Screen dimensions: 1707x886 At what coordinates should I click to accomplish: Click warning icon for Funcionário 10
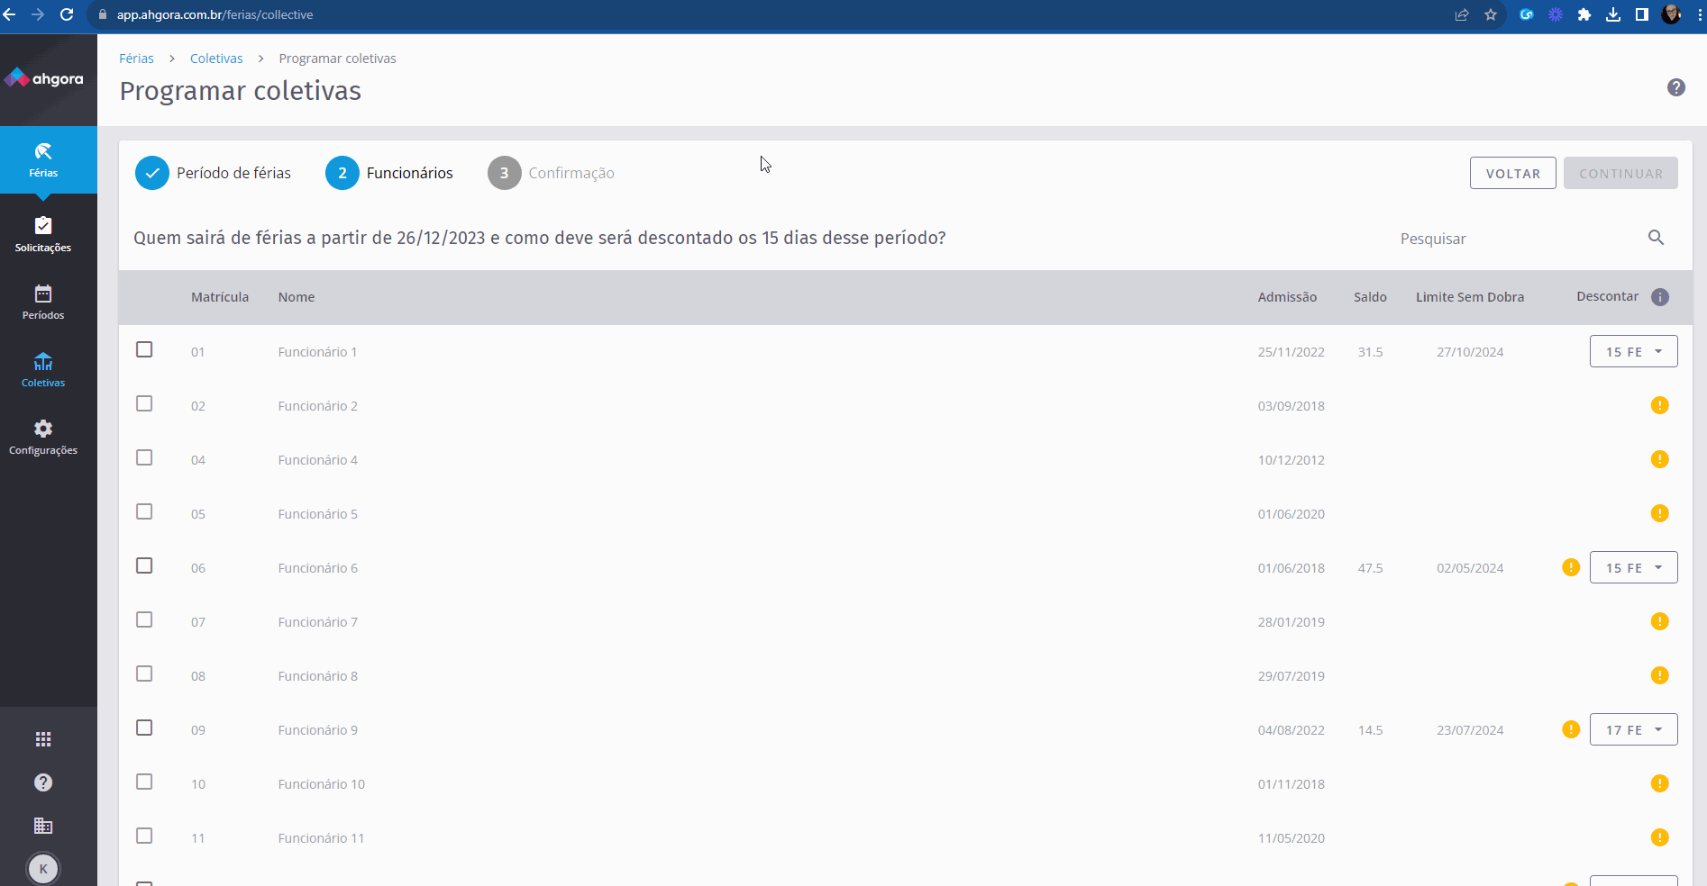pos(1660,783)
